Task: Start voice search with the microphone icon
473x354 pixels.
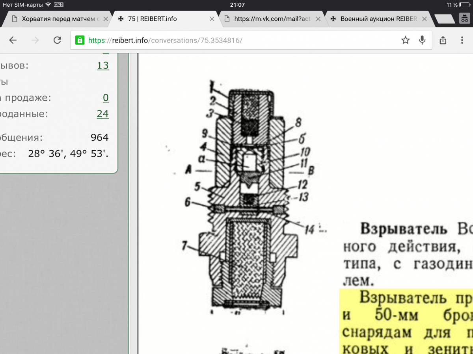Action: pyautogui.click(x=422, y=40)
